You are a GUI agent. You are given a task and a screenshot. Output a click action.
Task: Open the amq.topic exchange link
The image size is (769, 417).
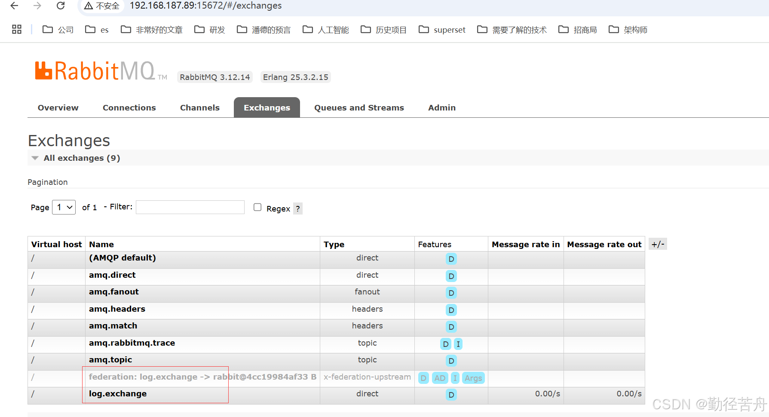(x=110, y=360)
